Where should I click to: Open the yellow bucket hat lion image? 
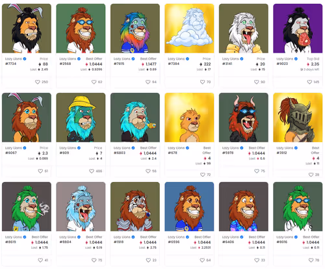click(x=81, y=118)
